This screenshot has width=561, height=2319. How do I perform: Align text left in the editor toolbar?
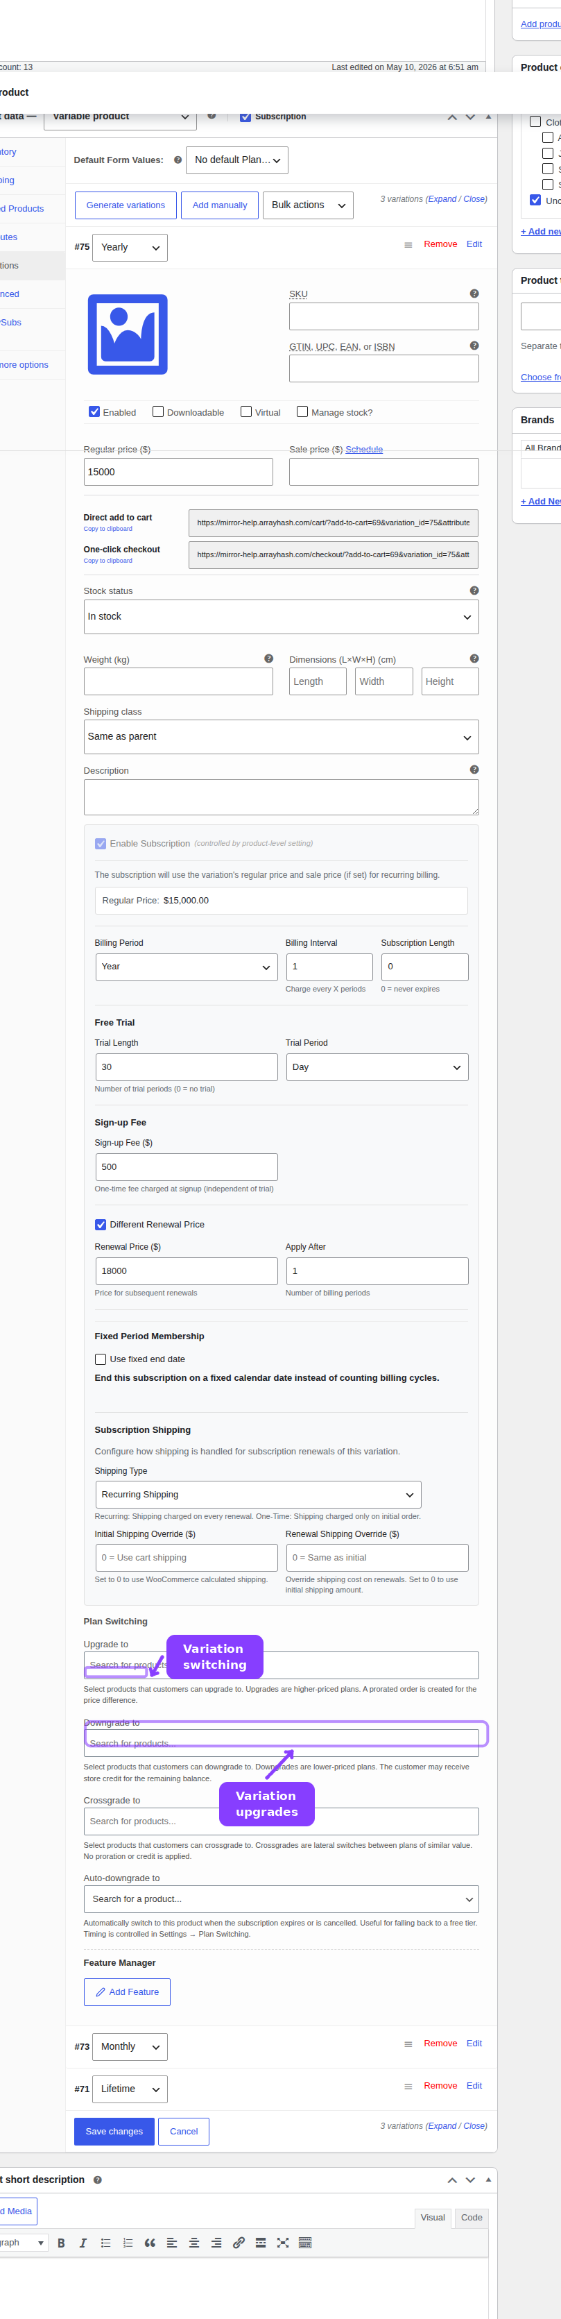click(172, 2243)
